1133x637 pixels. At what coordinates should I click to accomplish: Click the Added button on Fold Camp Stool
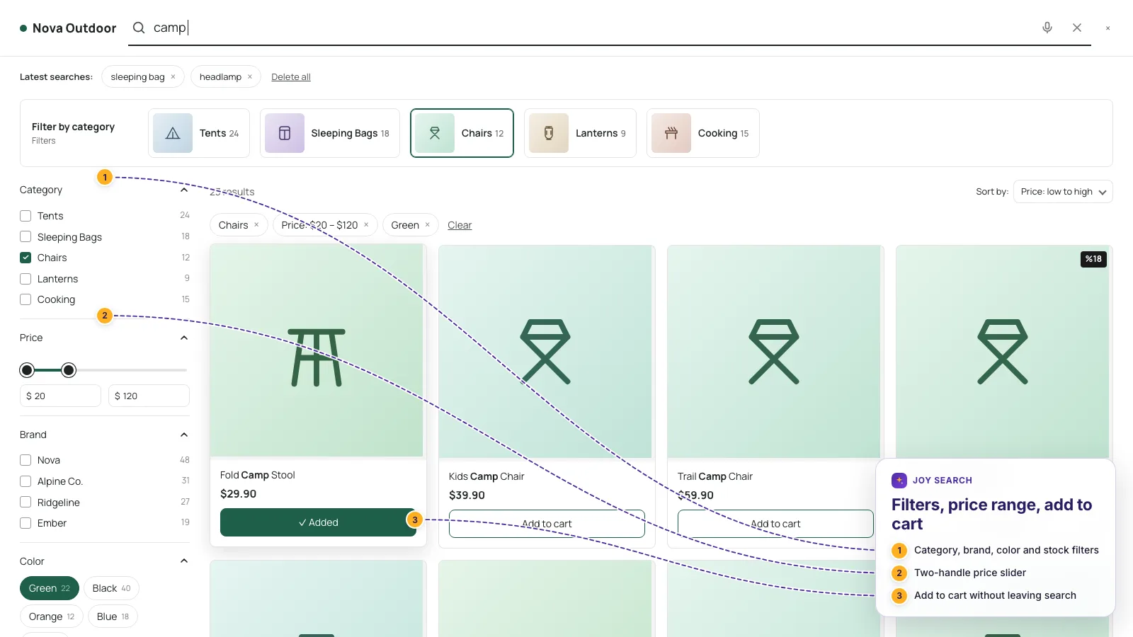click(x=318, y=522)
